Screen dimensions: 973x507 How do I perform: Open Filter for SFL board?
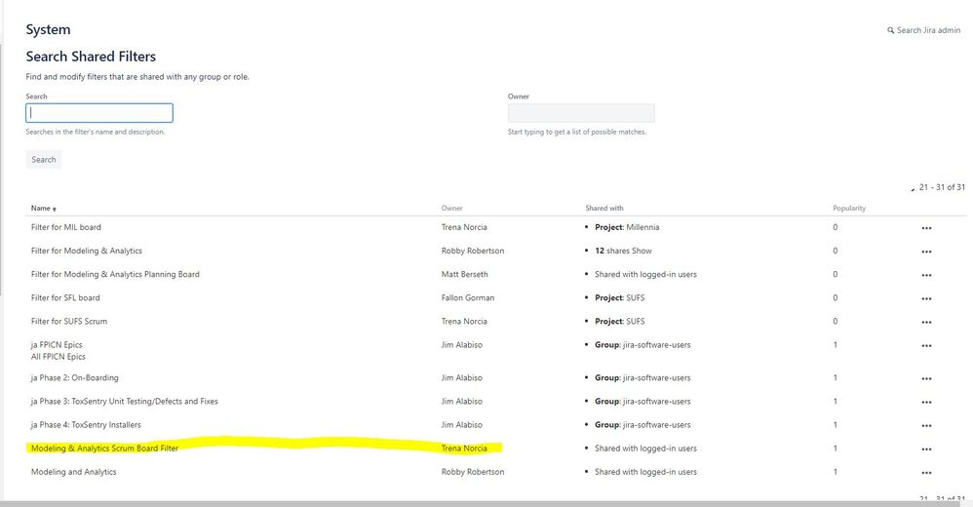[x=65, y=298]
